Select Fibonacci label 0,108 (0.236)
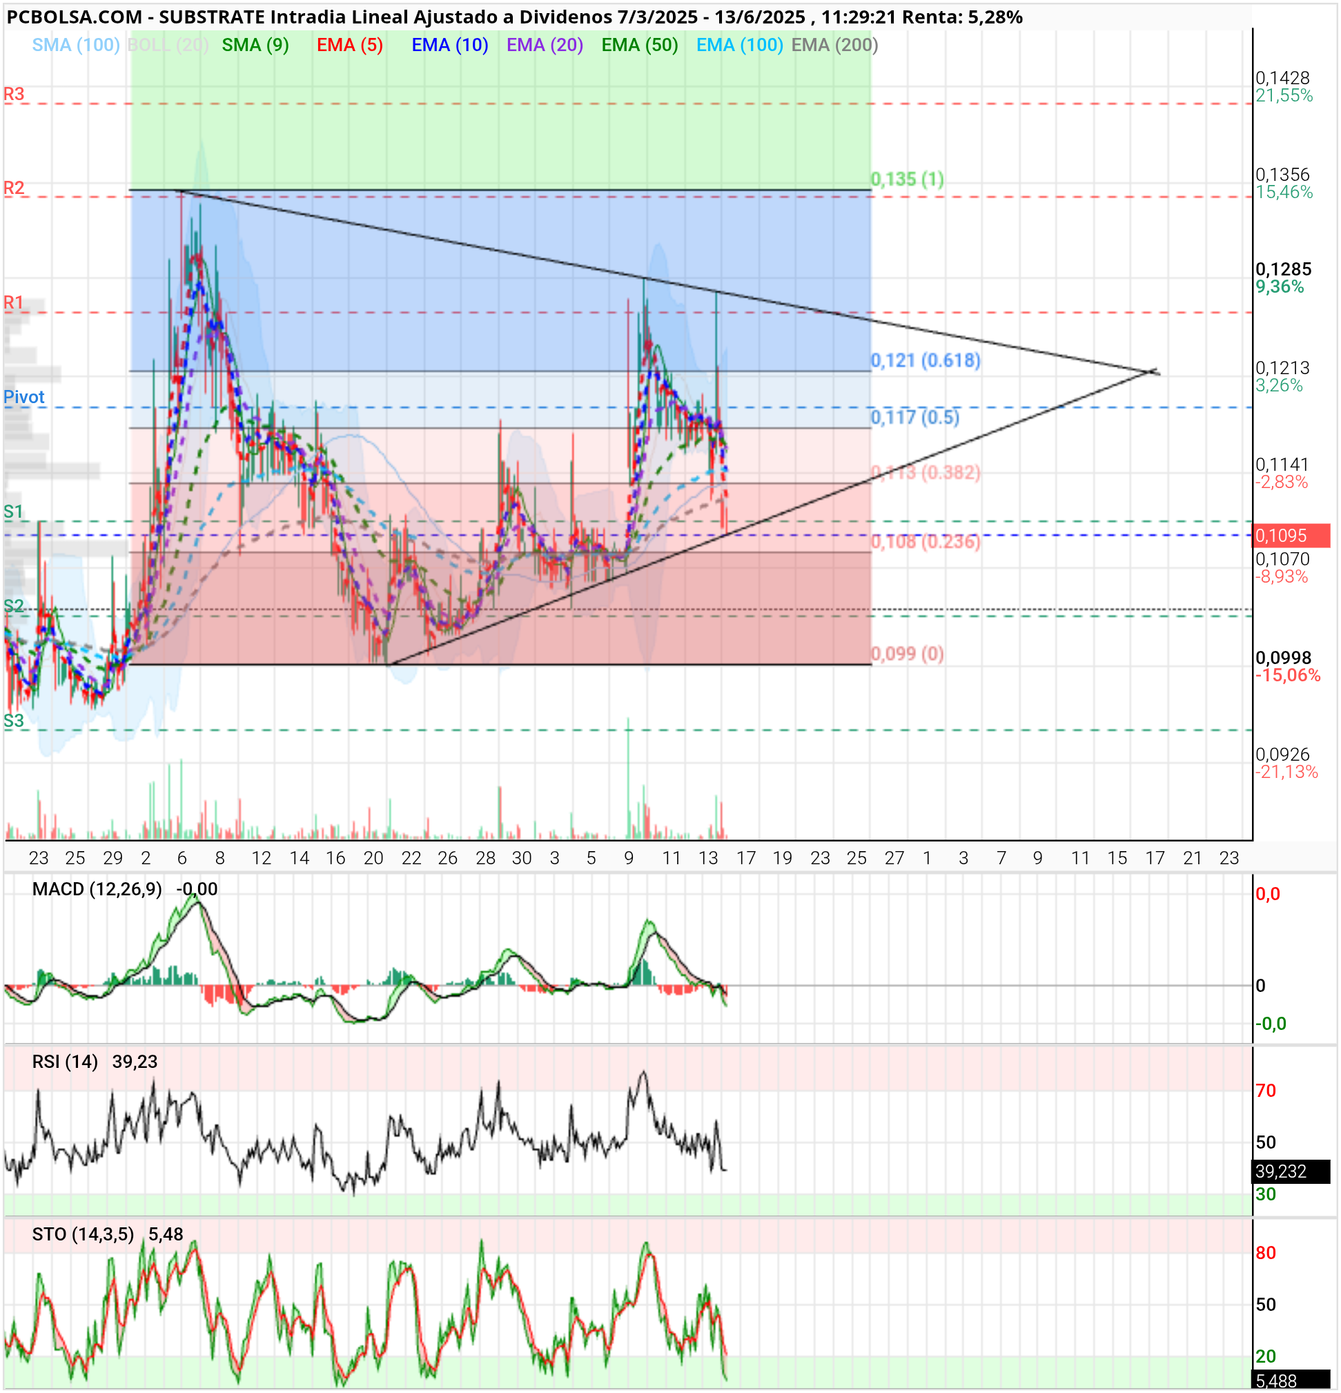The image size is (1341, 1393). coord(926,542)
